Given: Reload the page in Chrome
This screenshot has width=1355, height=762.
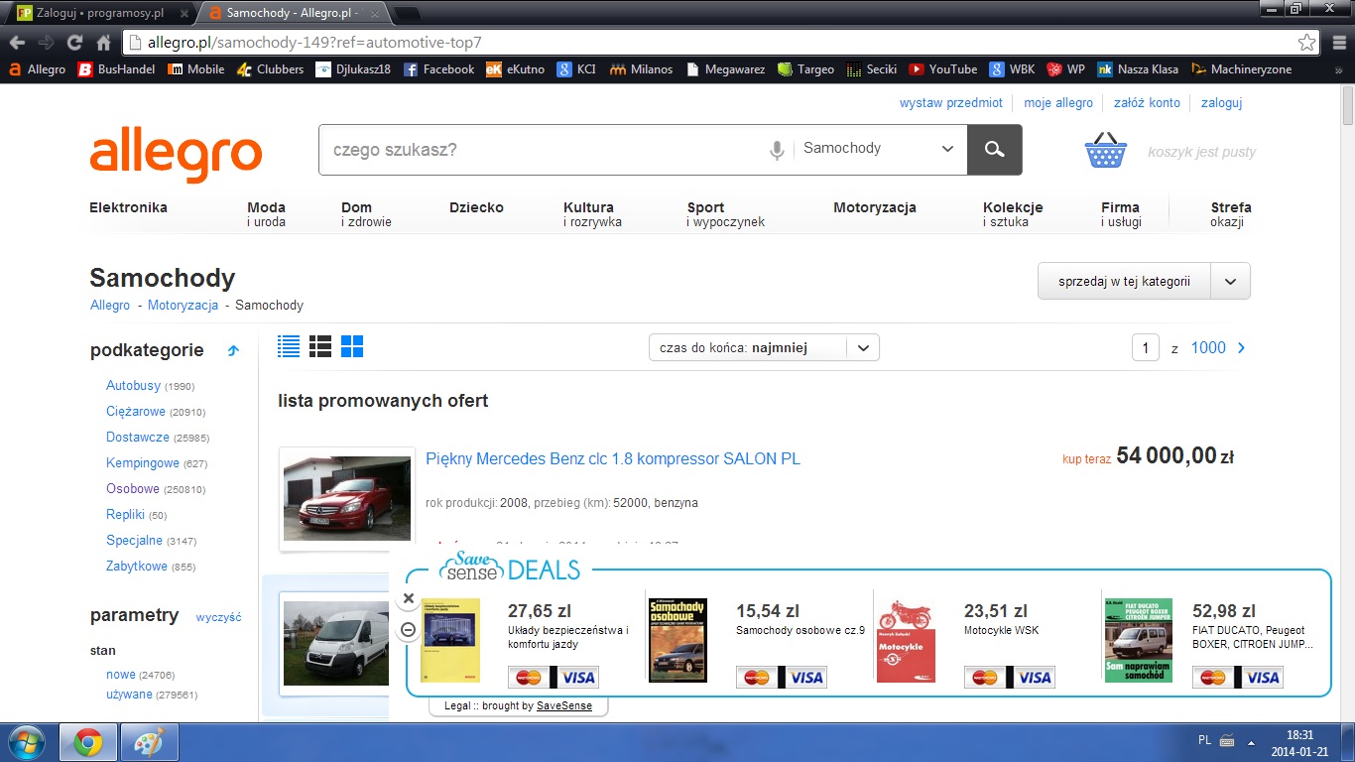Looking at the screenshot, I should point(74,43).
